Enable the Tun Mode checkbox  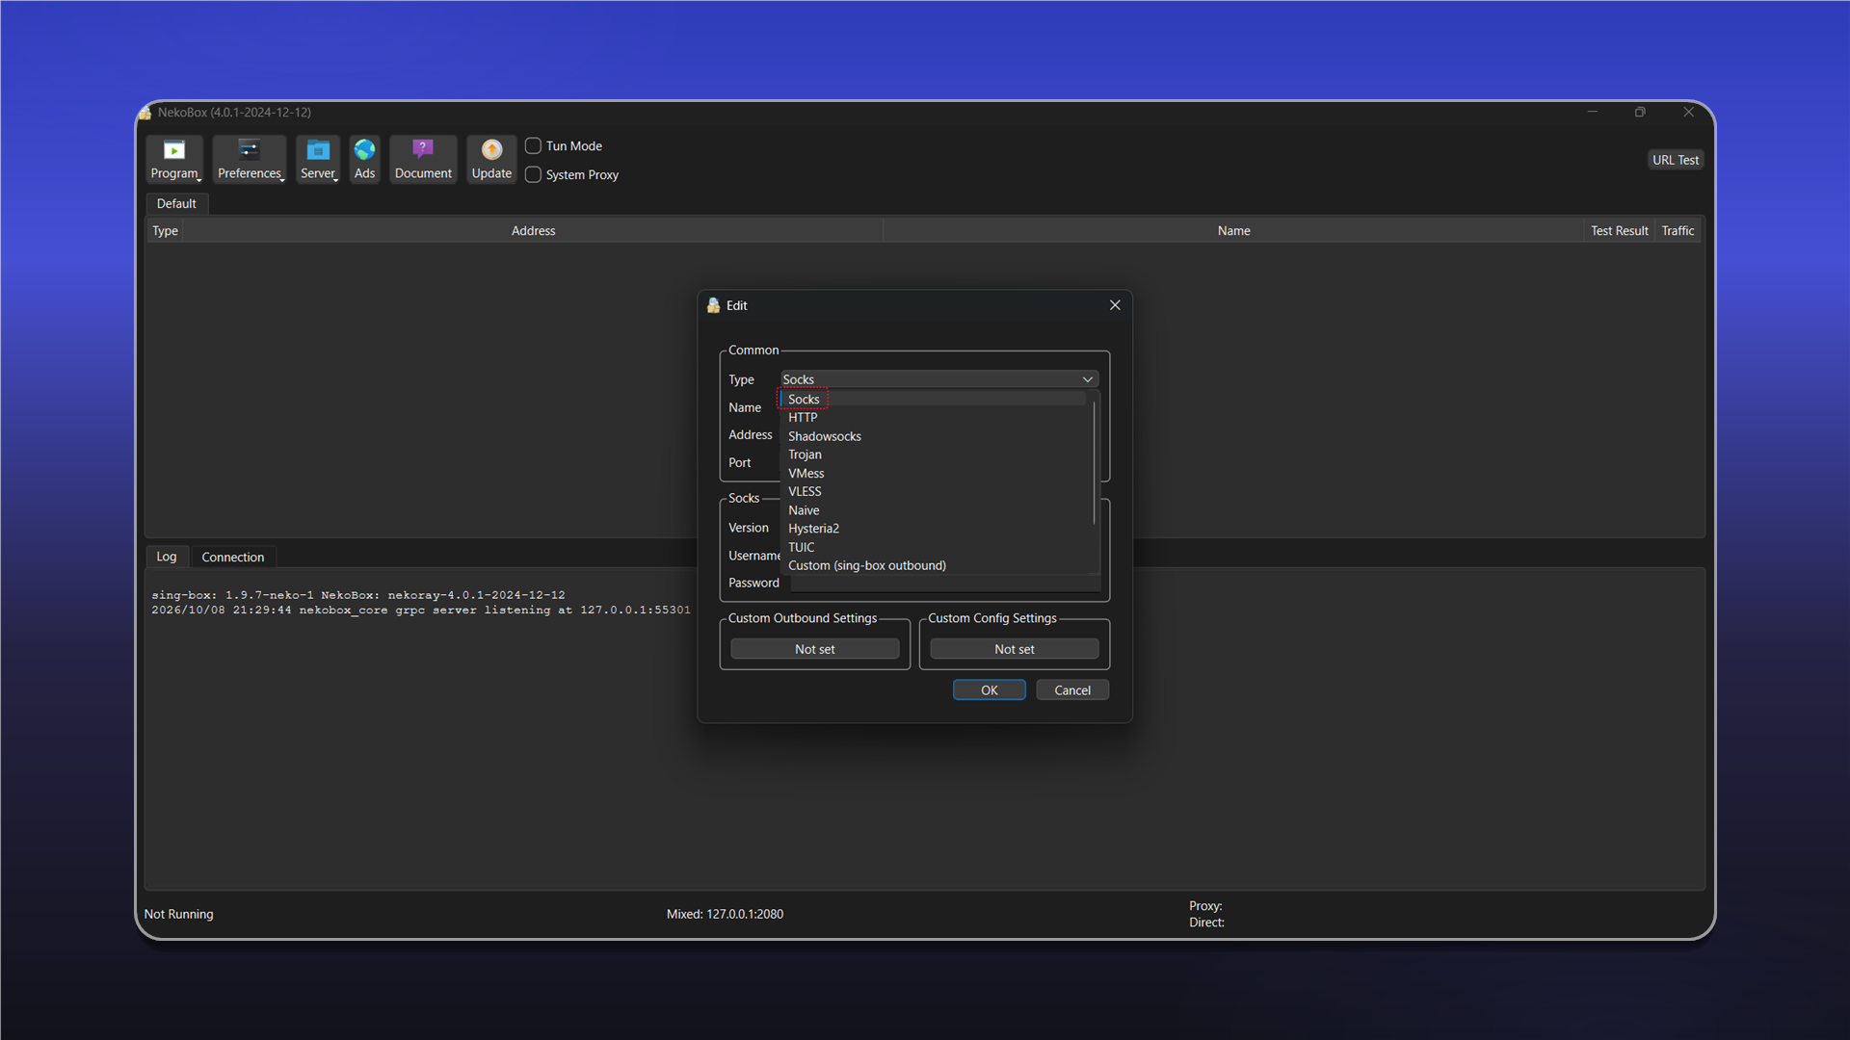tap(533, 145)
